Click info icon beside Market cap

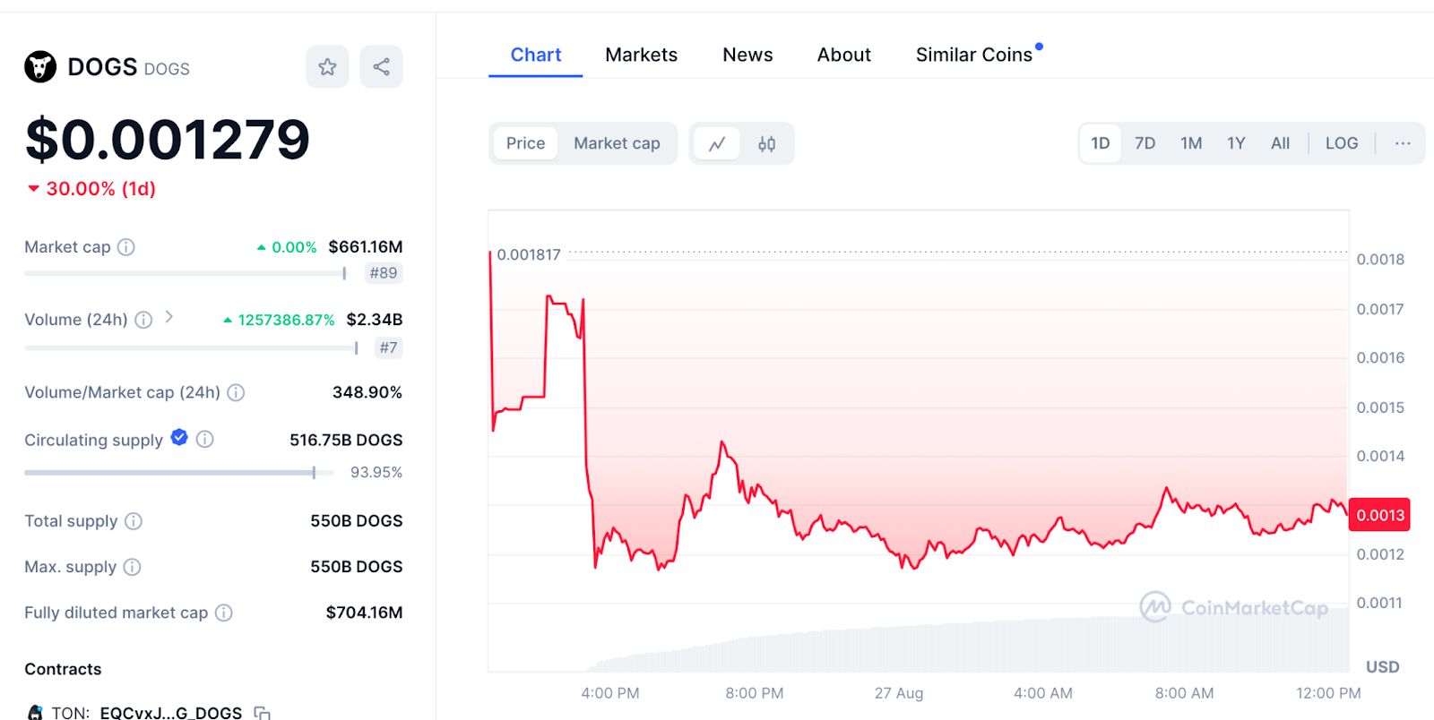(126, 247)
